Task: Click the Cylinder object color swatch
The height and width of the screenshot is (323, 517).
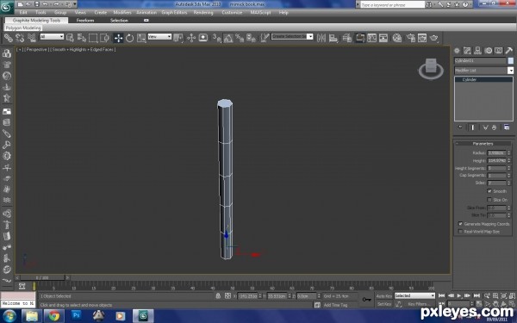Action: (510, 60)
